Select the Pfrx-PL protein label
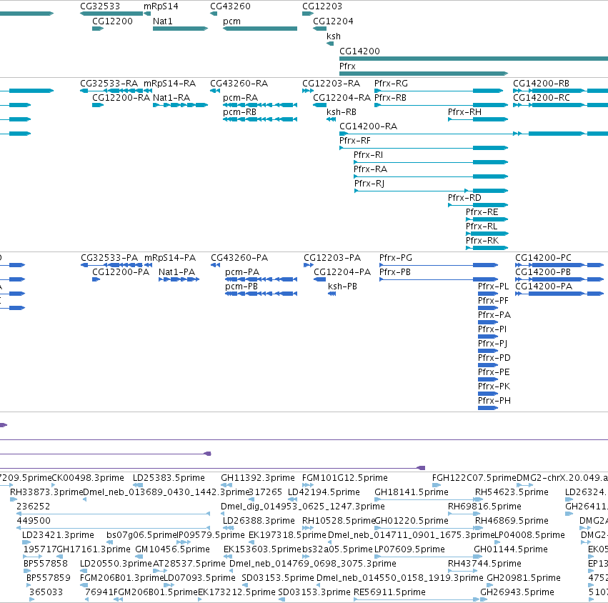608x603 pixels. (x=493, y=286)
